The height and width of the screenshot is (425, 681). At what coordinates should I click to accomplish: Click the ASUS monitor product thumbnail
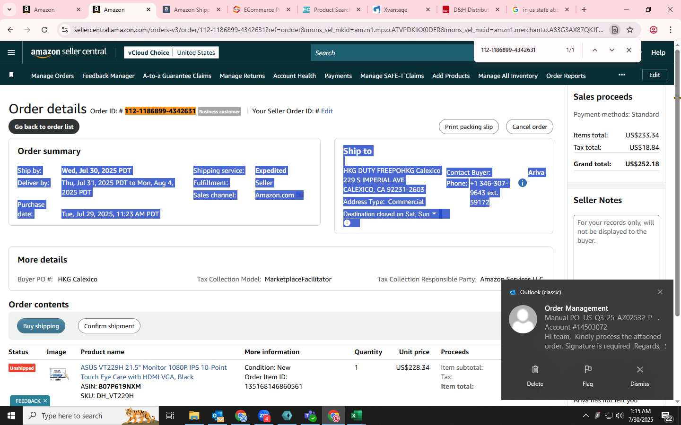(x=59, y=374)
